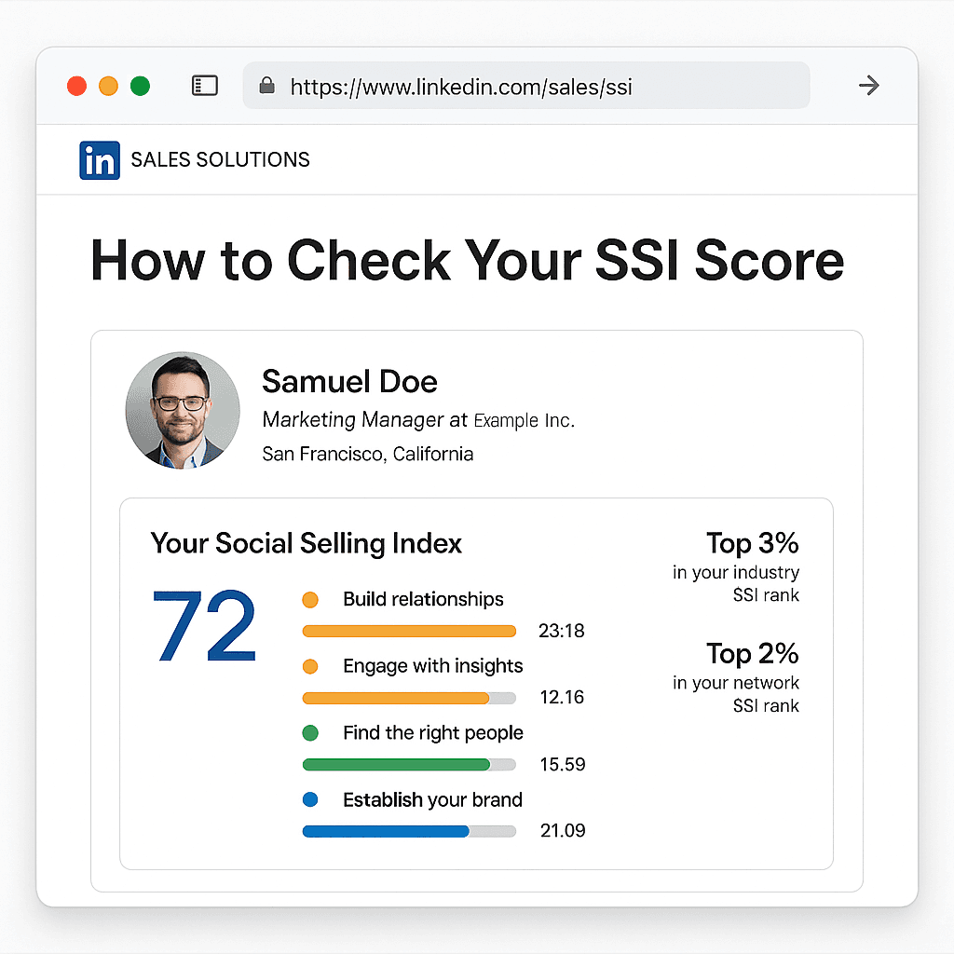Click 'San Francisco, California' location text
954x954 pixels.
(x=367, y=454)
